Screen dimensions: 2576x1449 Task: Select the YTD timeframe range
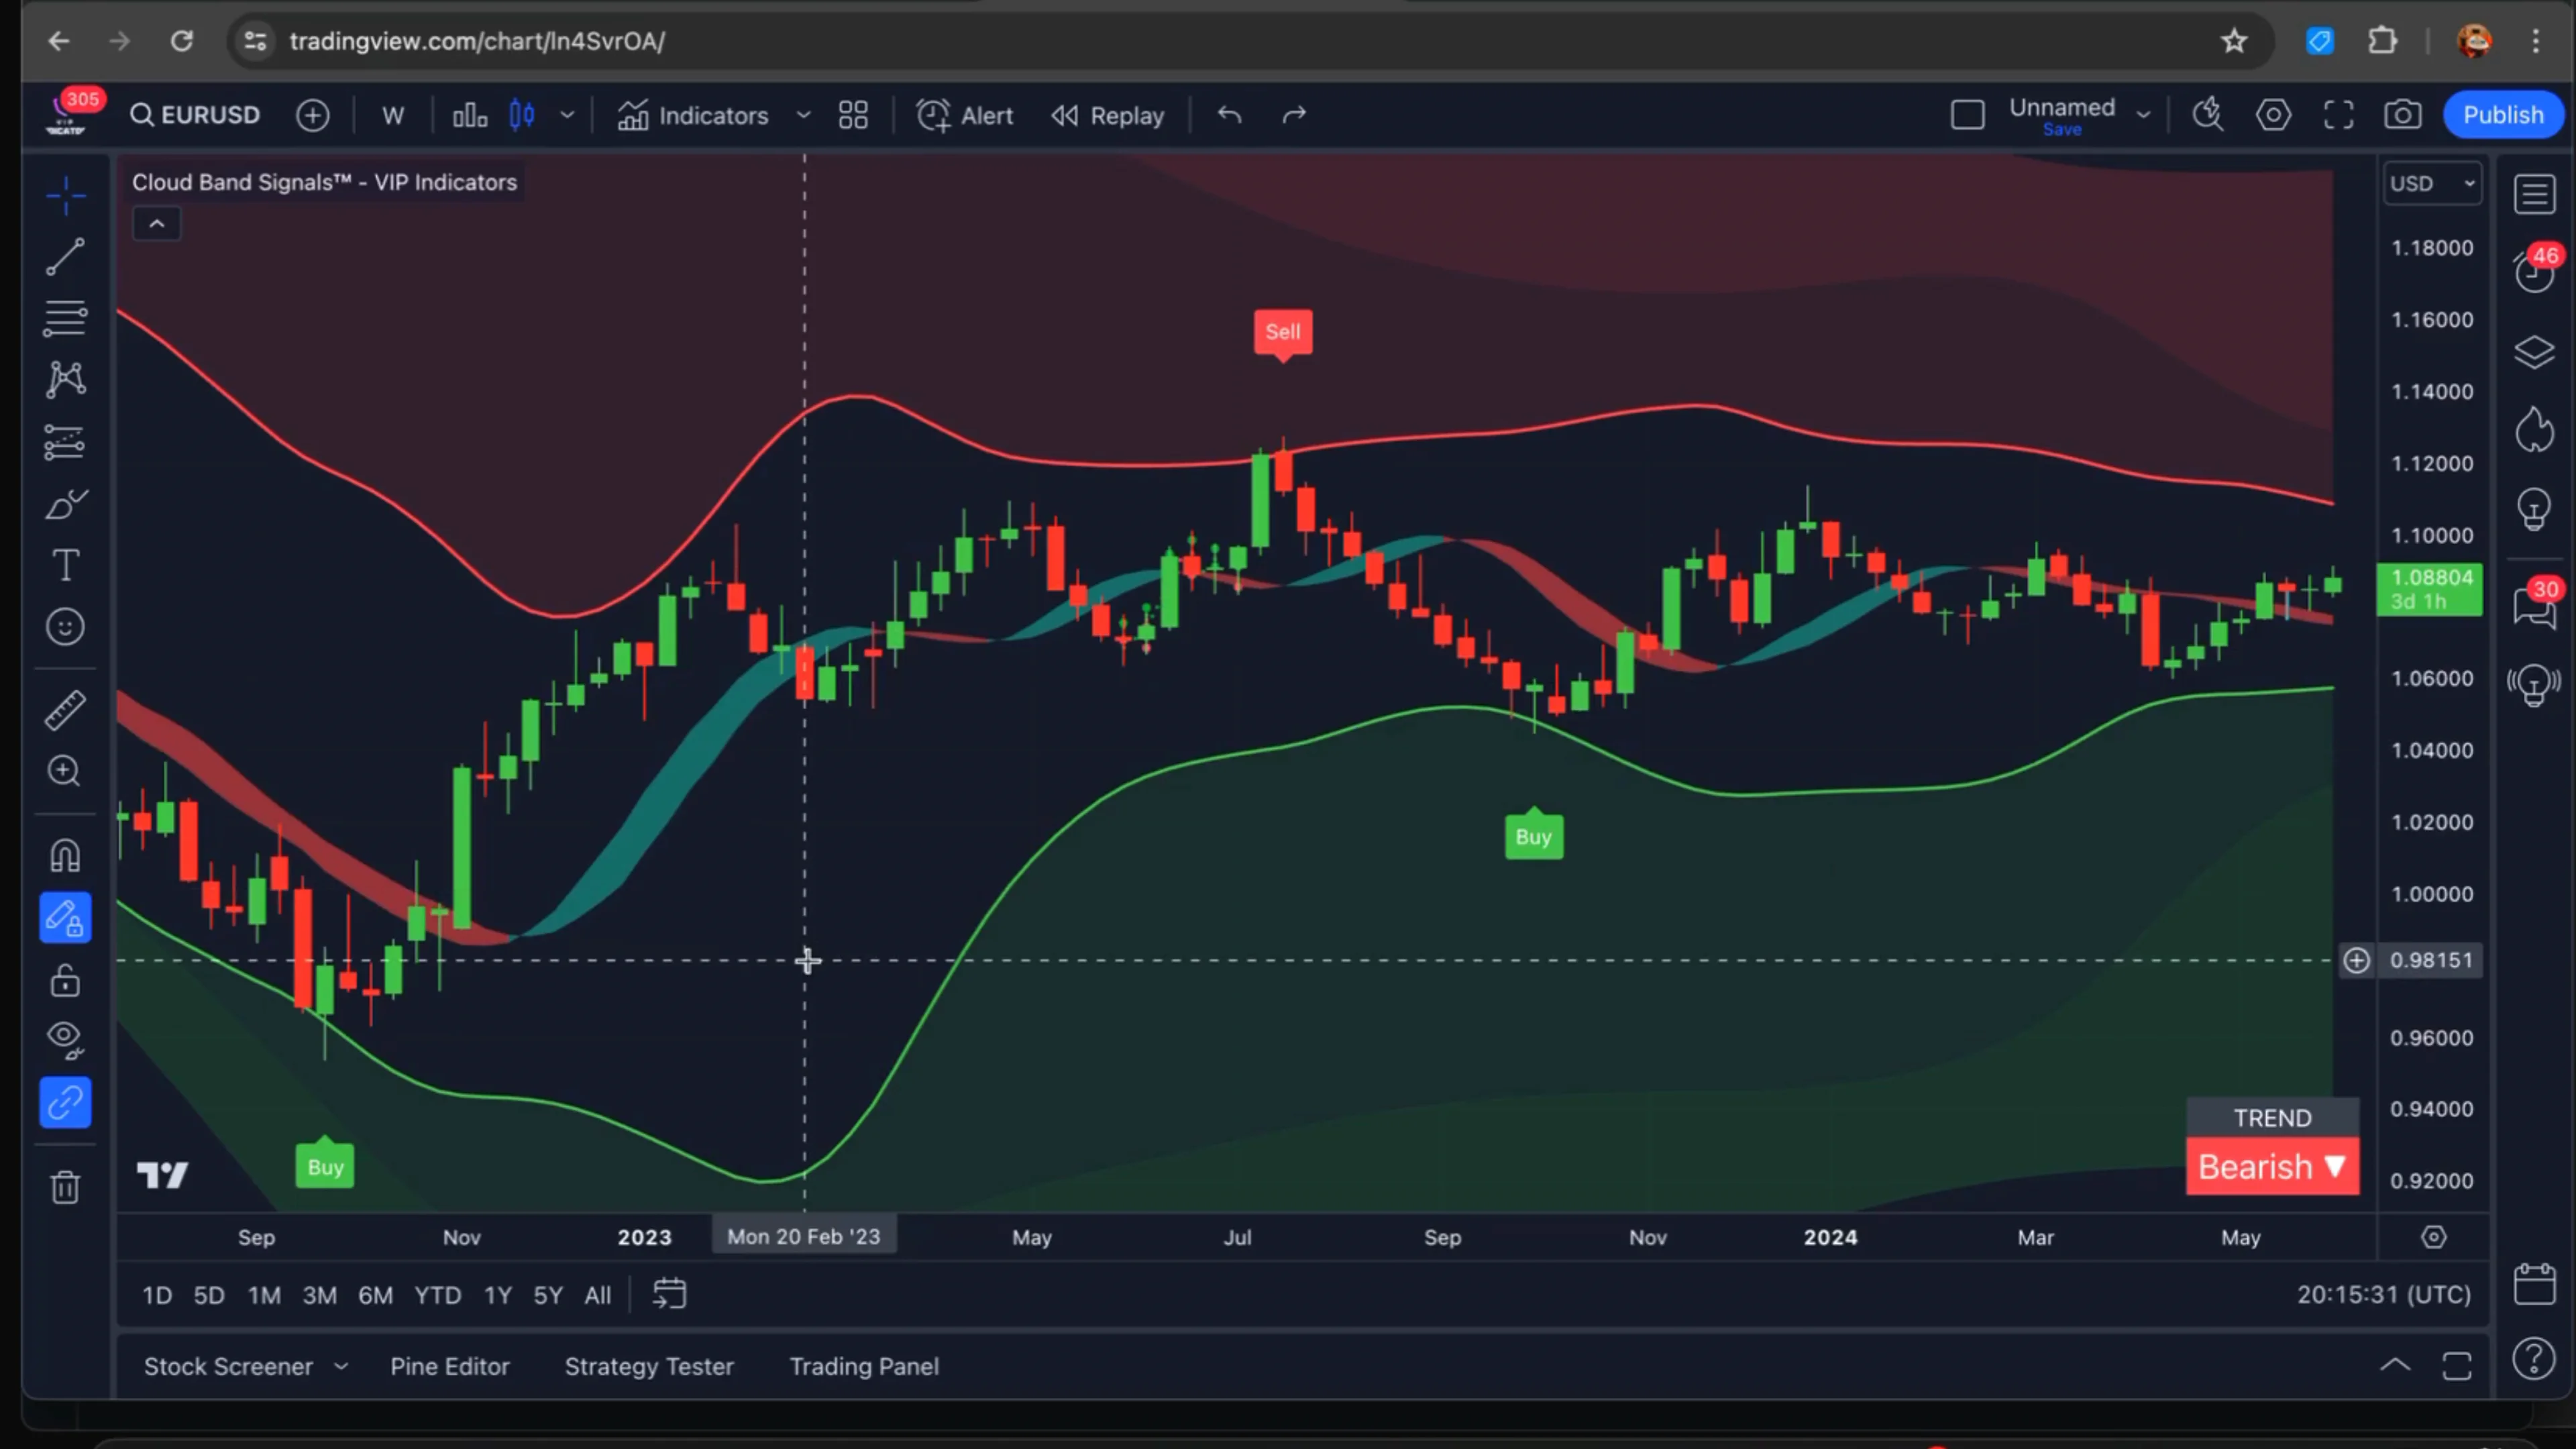coord(437,1294)
